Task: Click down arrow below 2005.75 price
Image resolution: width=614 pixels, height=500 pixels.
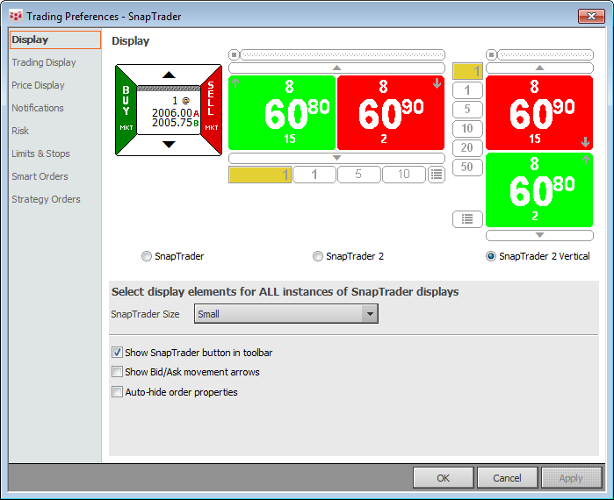Action: [169, 145]
